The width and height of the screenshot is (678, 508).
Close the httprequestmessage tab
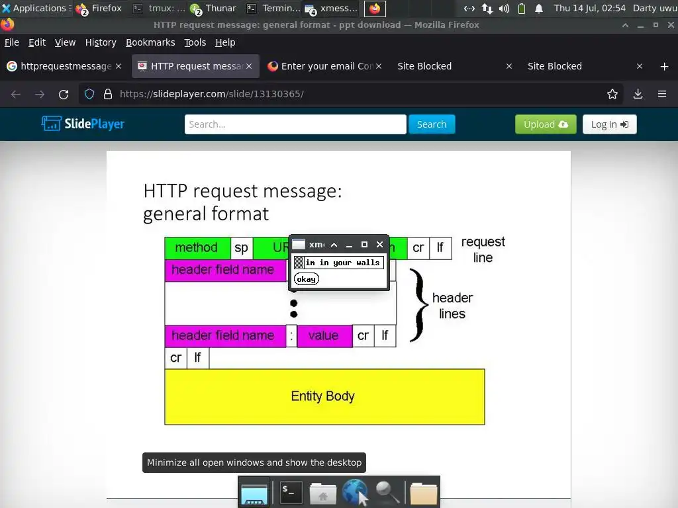click(x=119, y=66)
